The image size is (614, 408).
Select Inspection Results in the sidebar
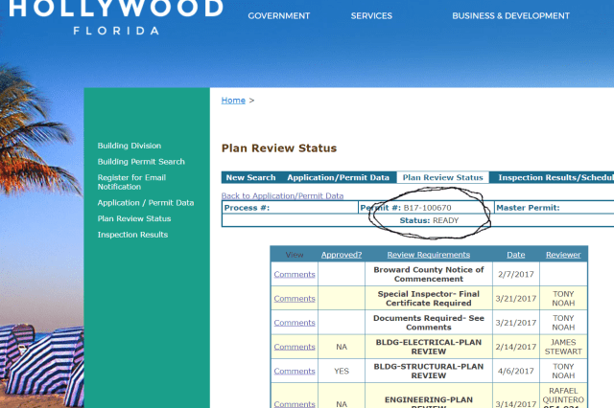[x=132, y=235]
